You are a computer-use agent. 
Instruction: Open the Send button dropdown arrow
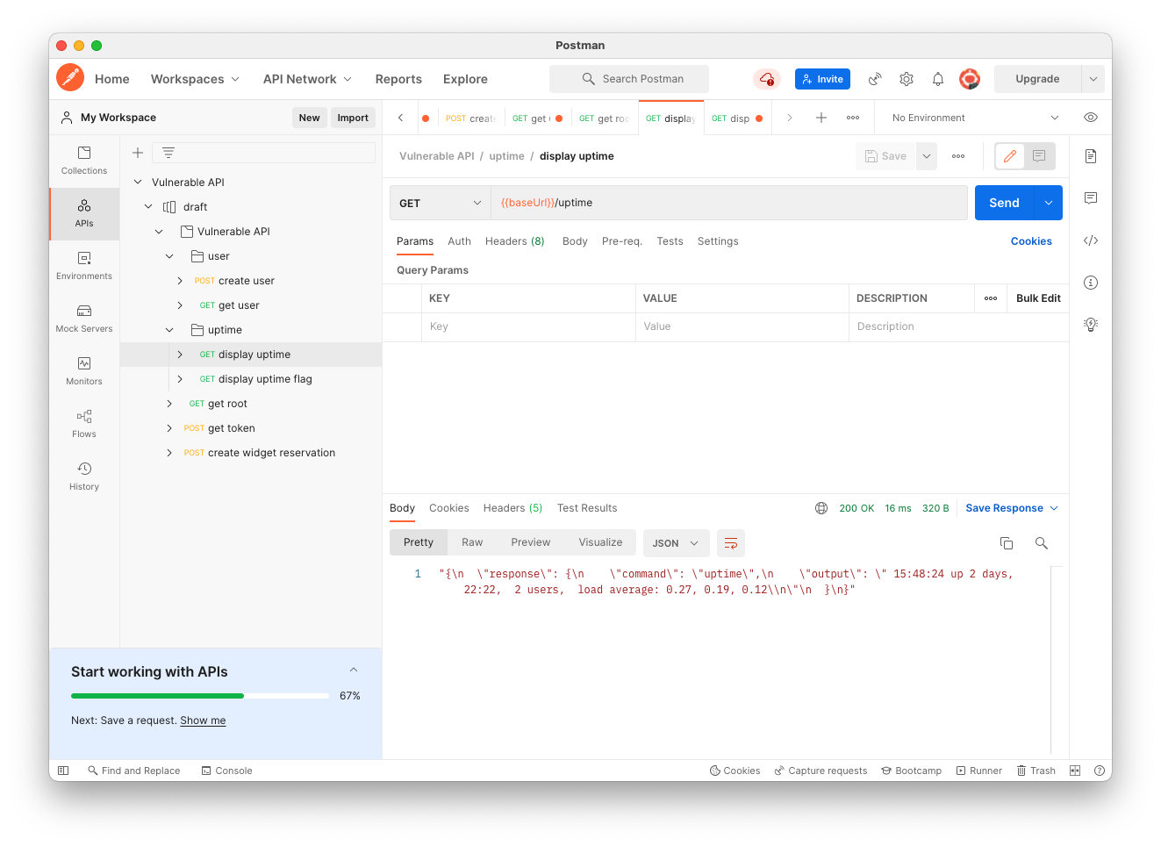(1049, 203)
